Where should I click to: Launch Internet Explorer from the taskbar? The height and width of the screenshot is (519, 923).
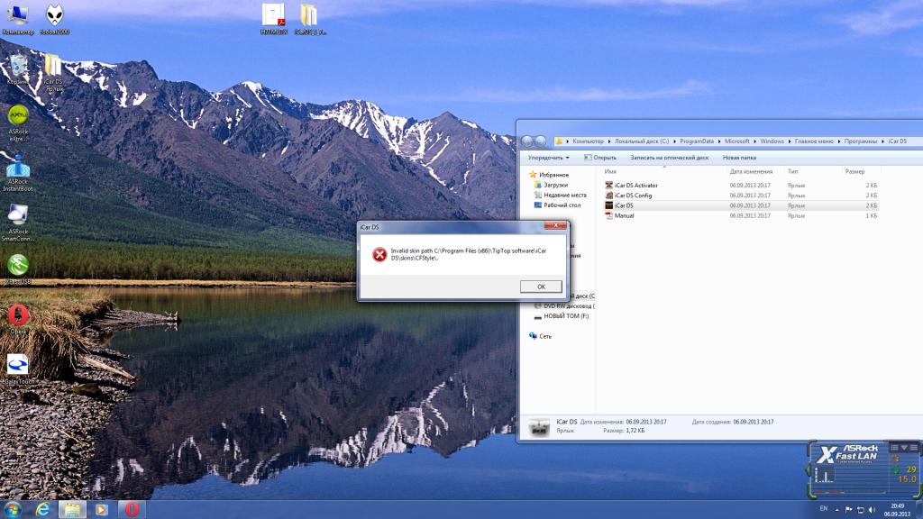point(41,509)
